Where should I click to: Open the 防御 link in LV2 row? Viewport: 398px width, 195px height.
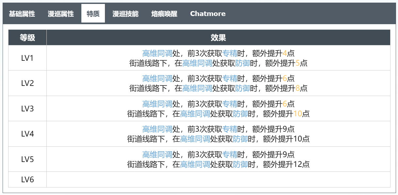(242, 88)
